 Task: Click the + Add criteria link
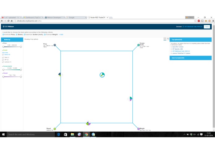coord(61,35)
